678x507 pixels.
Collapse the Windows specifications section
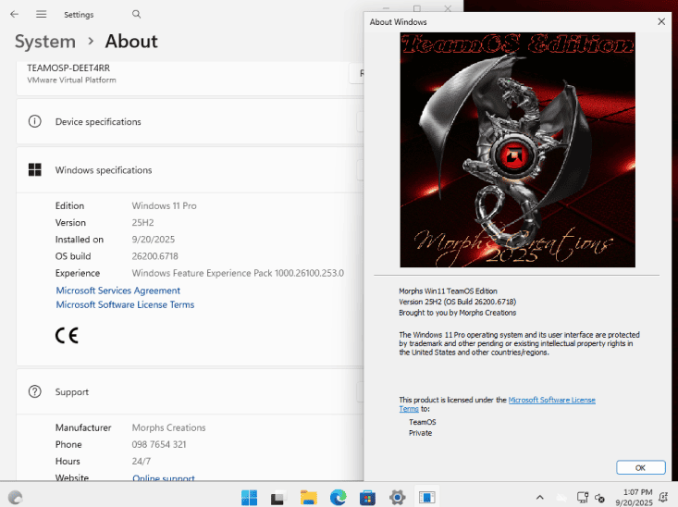(190, 170)
